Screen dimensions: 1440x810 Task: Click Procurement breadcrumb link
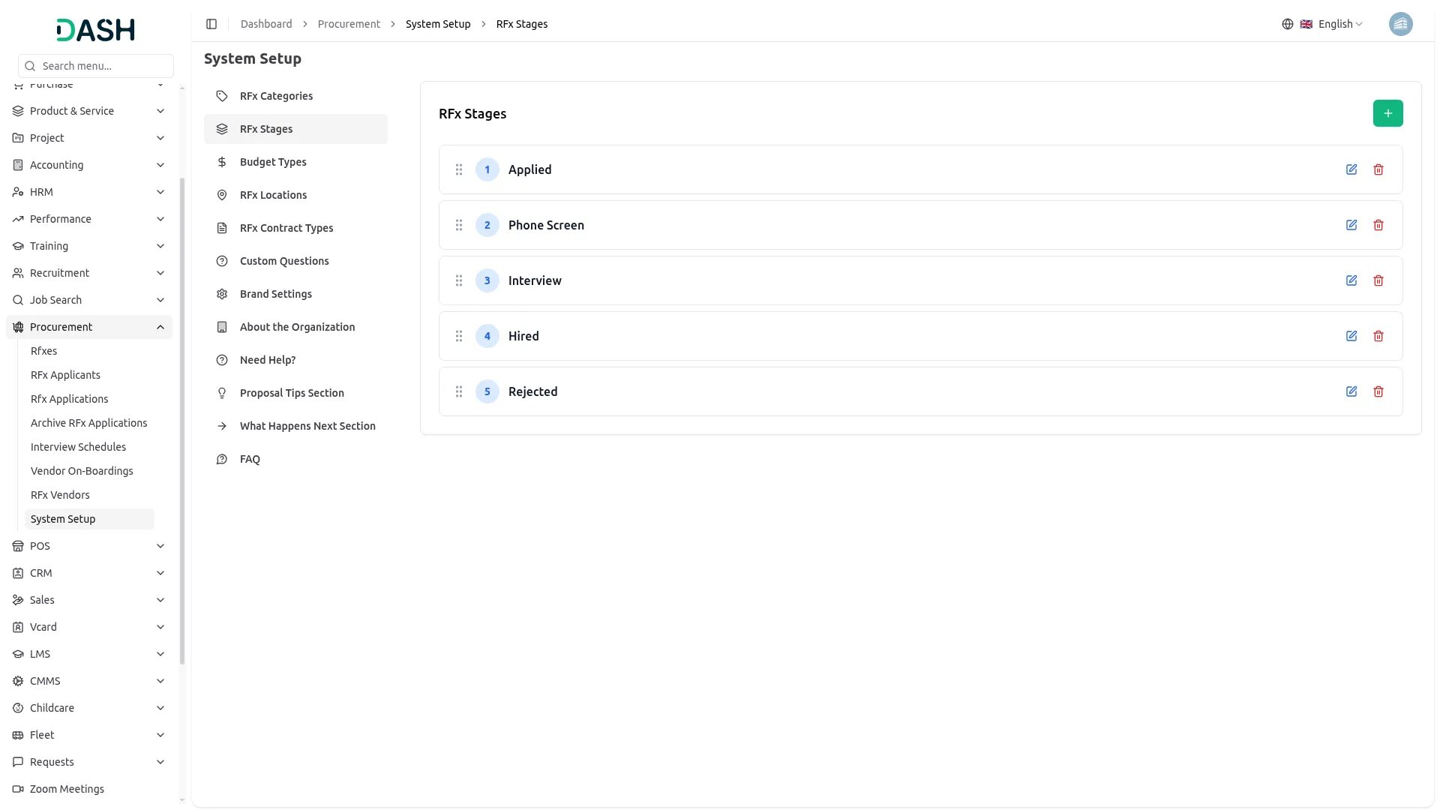click(x=349, y=24)
